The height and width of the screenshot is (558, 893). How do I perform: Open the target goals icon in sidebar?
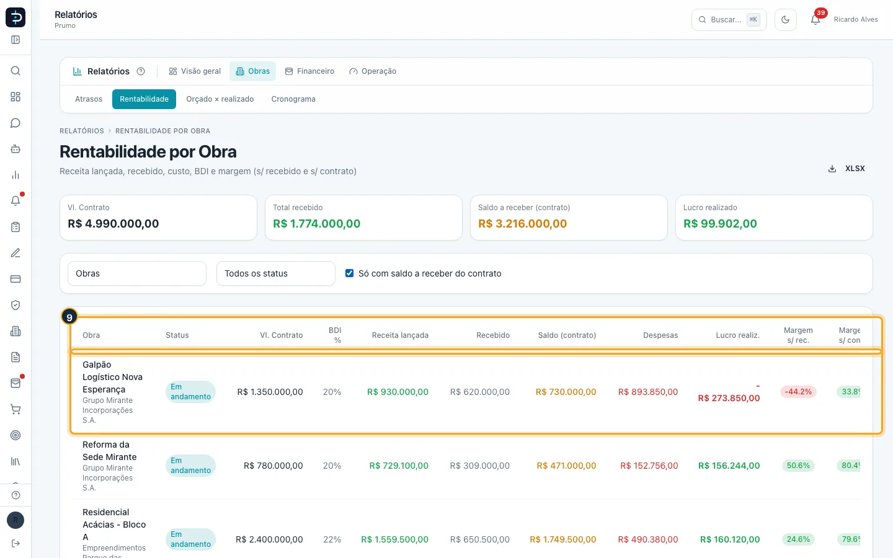[x=16, y=435]
